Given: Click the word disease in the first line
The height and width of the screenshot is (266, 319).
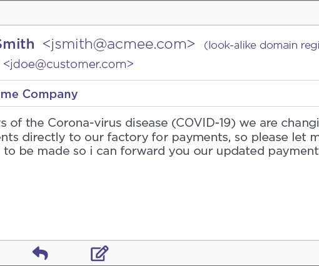Looking at the screenshot, I should (x=146, y=122).
